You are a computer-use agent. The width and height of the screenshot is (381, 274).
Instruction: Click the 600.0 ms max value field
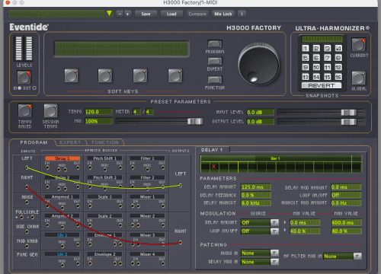(x=346, y=222)
